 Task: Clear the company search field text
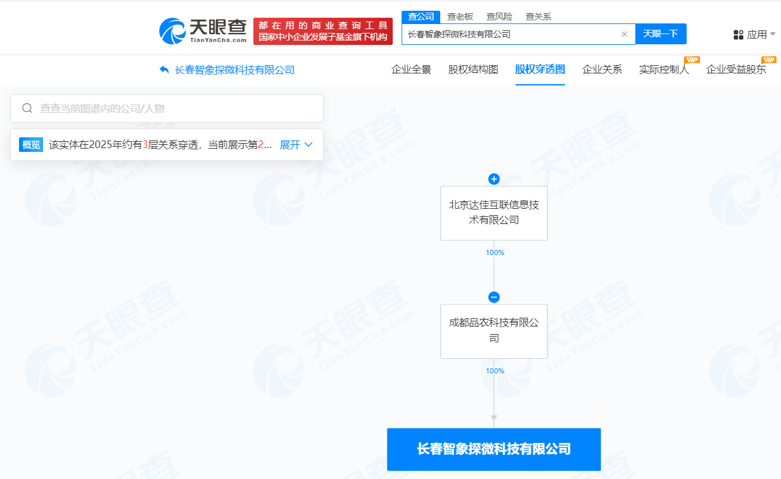[x=624, y=34]
